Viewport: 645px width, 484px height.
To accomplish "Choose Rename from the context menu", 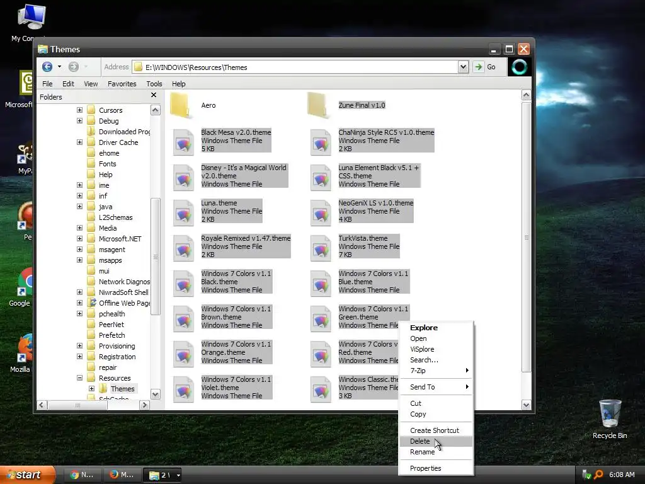I will click(x=436, y=452).
